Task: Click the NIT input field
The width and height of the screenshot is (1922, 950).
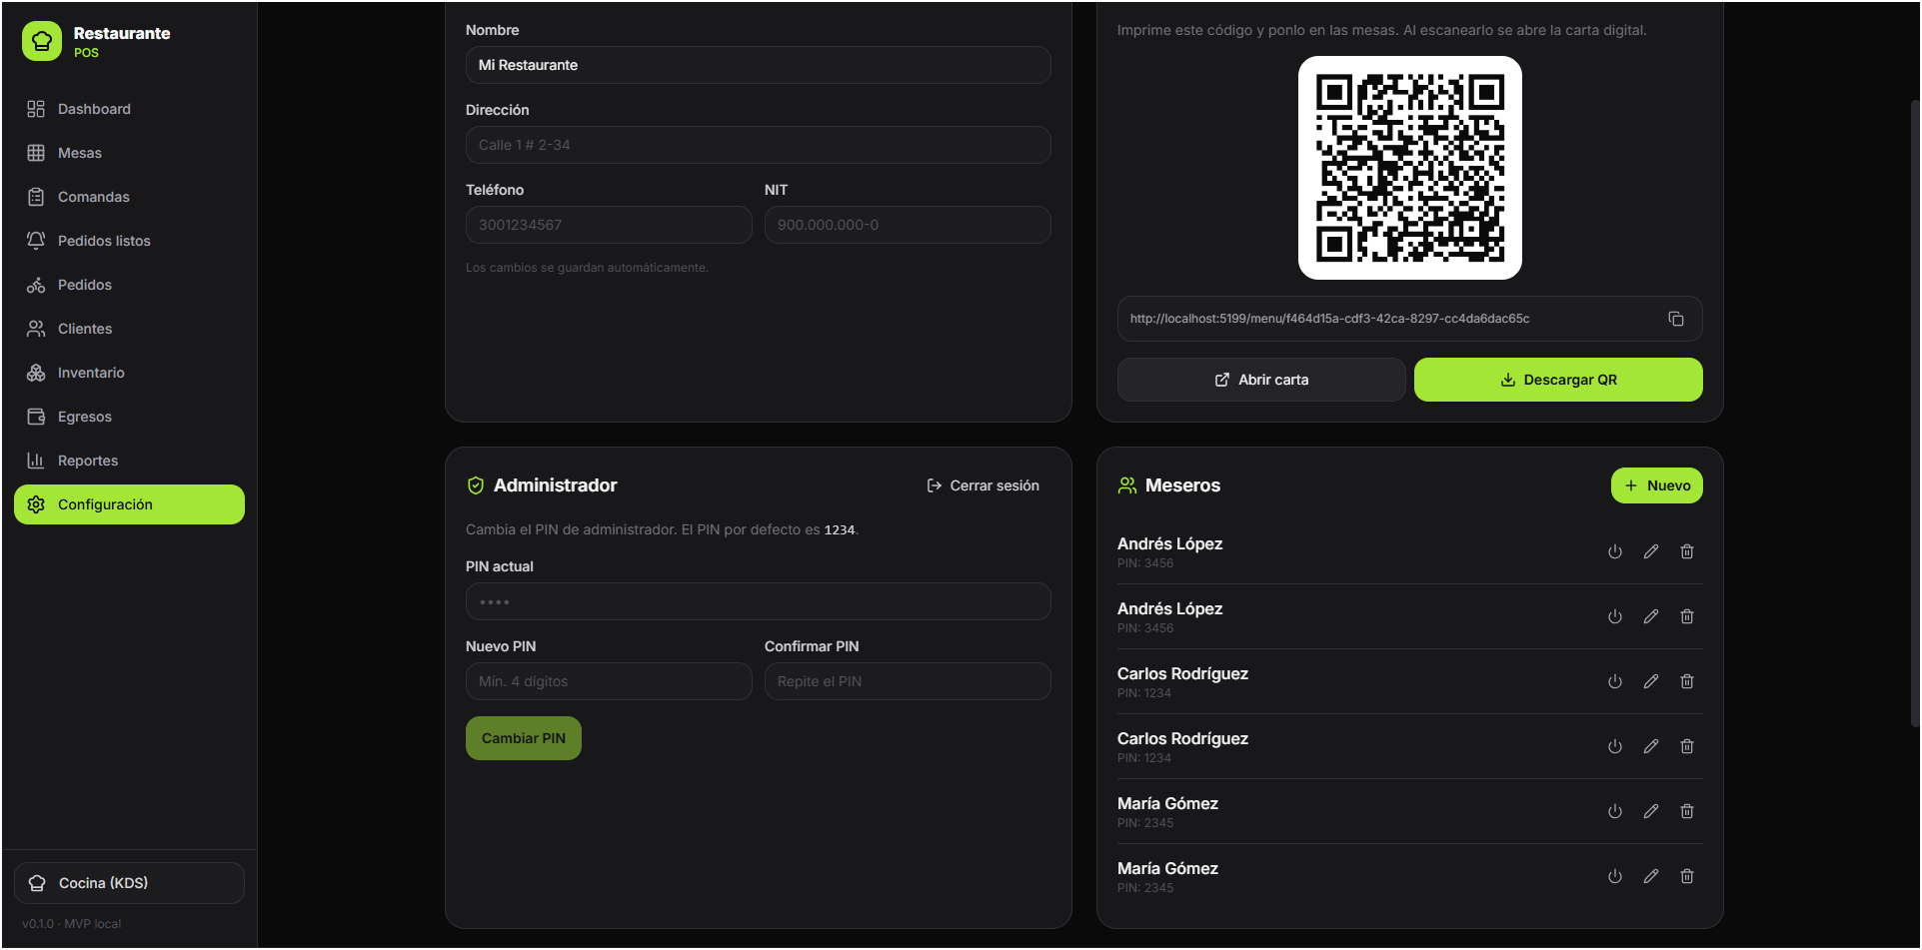Action: click(x=908, y=225)
